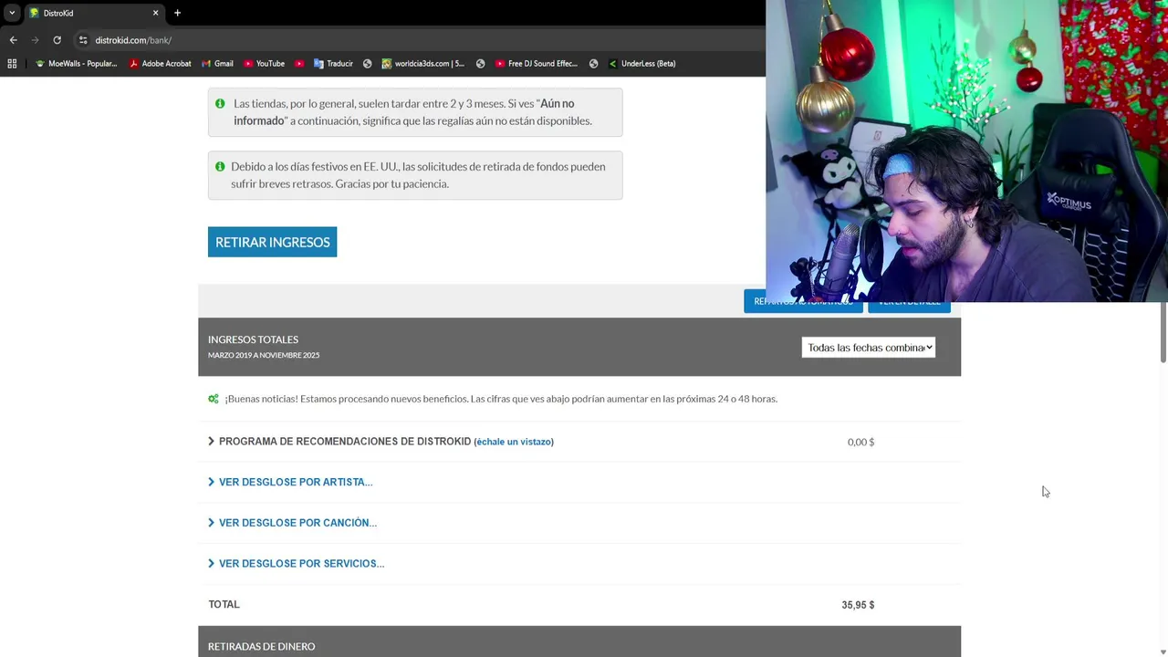Open the worldcia3ds.com bookmark
This screenshot has width=1168, height=657.
pyautogui.click(x=423, y=64)
